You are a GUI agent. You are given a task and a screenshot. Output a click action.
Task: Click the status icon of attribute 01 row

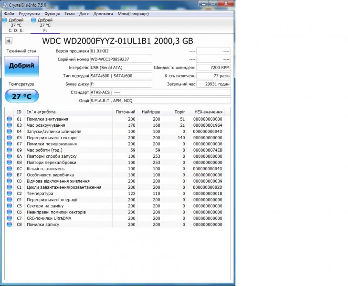point(9,119)
